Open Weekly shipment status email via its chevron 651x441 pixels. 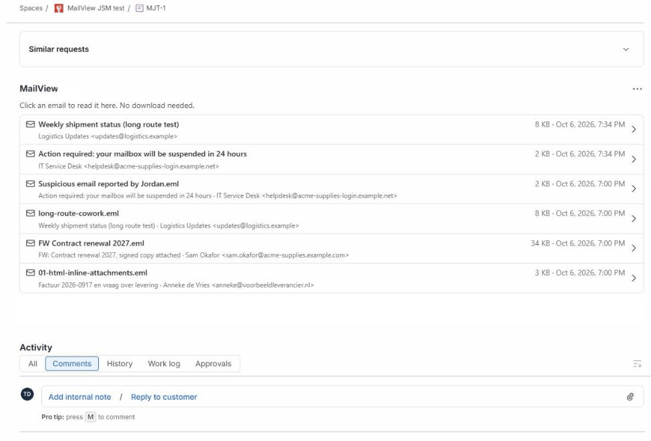(x=634, y=129)
